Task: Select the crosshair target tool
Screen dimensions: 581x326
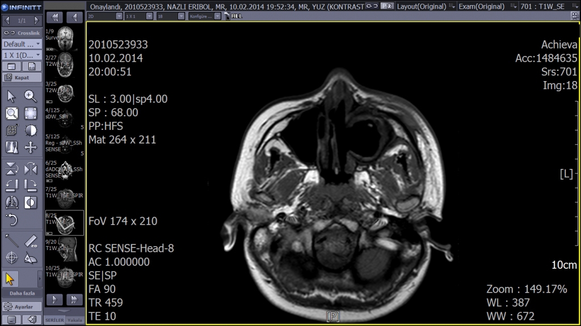Action: coord(11,258)
